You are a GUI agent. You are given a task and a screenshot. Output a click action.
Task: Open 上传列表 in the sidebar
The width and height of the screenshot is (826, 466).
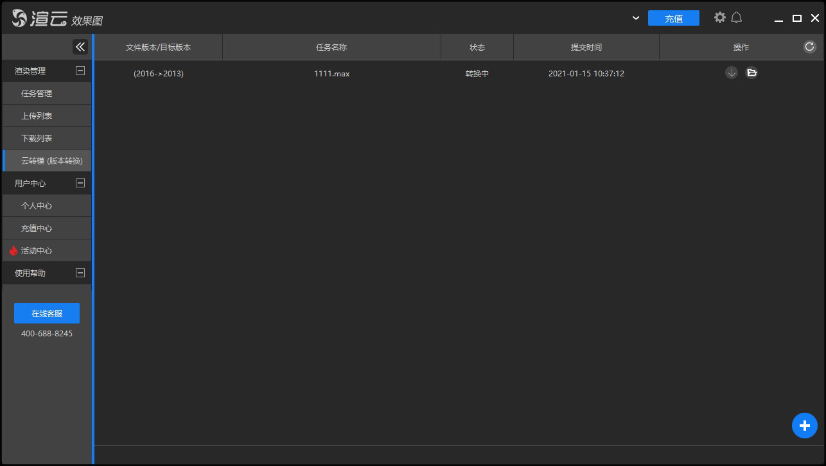[46, 116]
